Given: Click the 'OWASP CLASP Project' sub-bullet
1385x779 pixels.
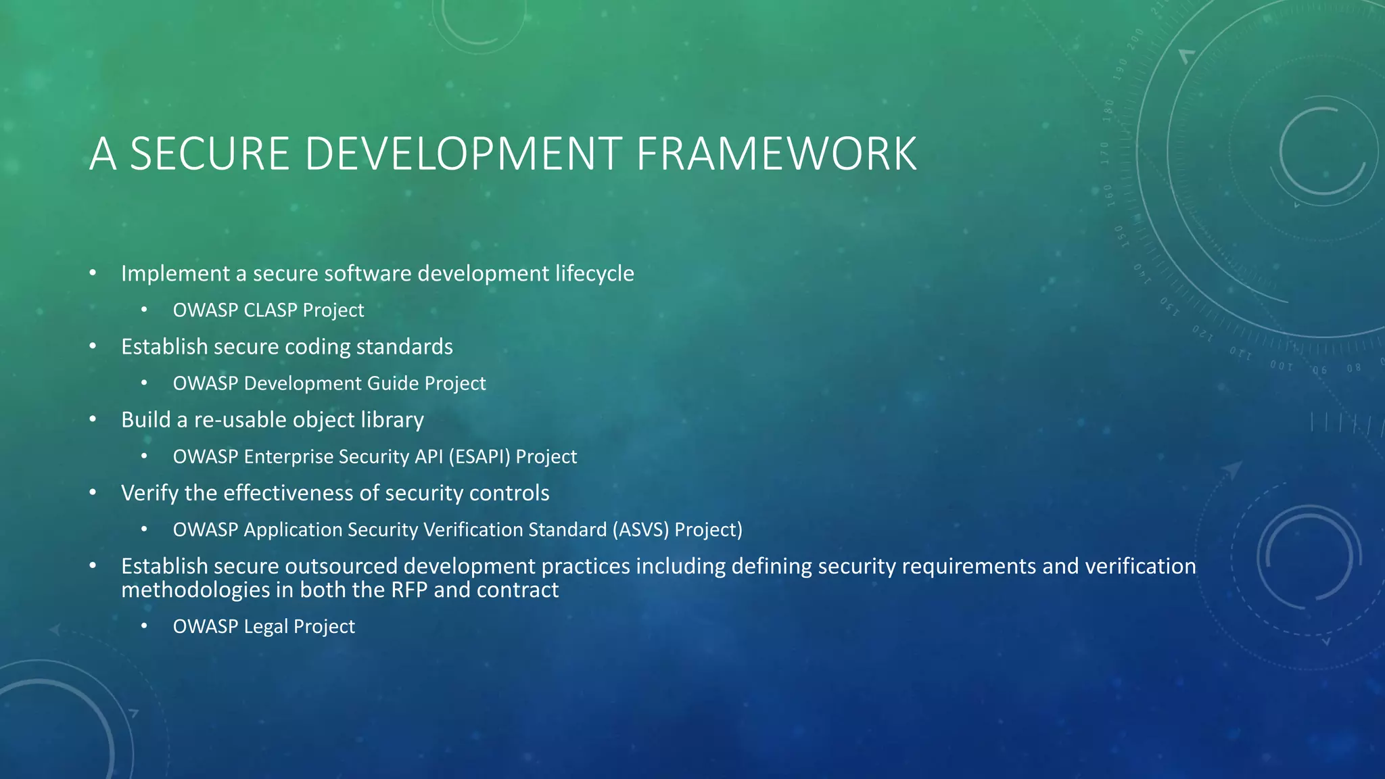Looking at the screenshot, I should [x=268, y=310].
